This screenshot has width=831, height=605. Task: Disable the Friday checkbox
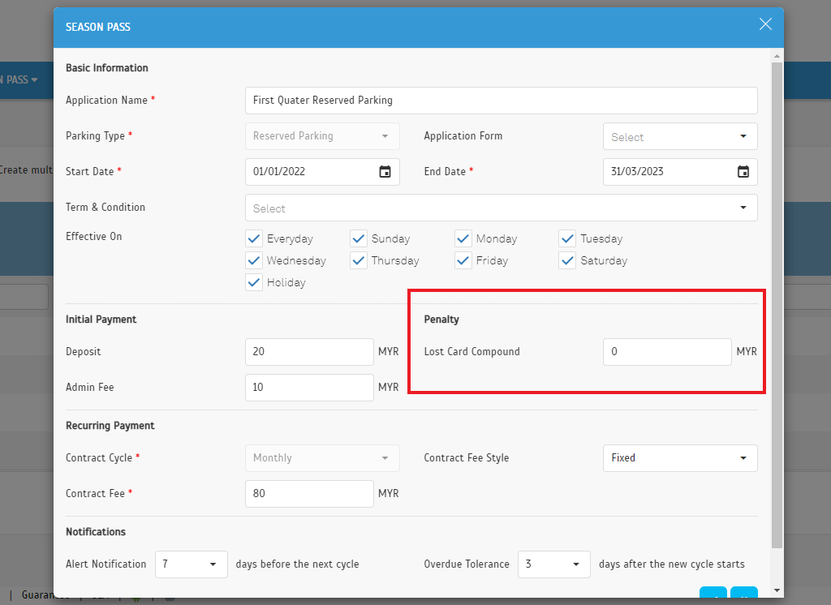click(463, 260)
